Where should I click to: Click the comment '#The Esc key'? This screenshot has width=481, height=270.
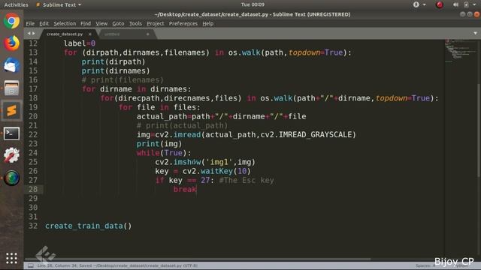click(x=247, y=180)
